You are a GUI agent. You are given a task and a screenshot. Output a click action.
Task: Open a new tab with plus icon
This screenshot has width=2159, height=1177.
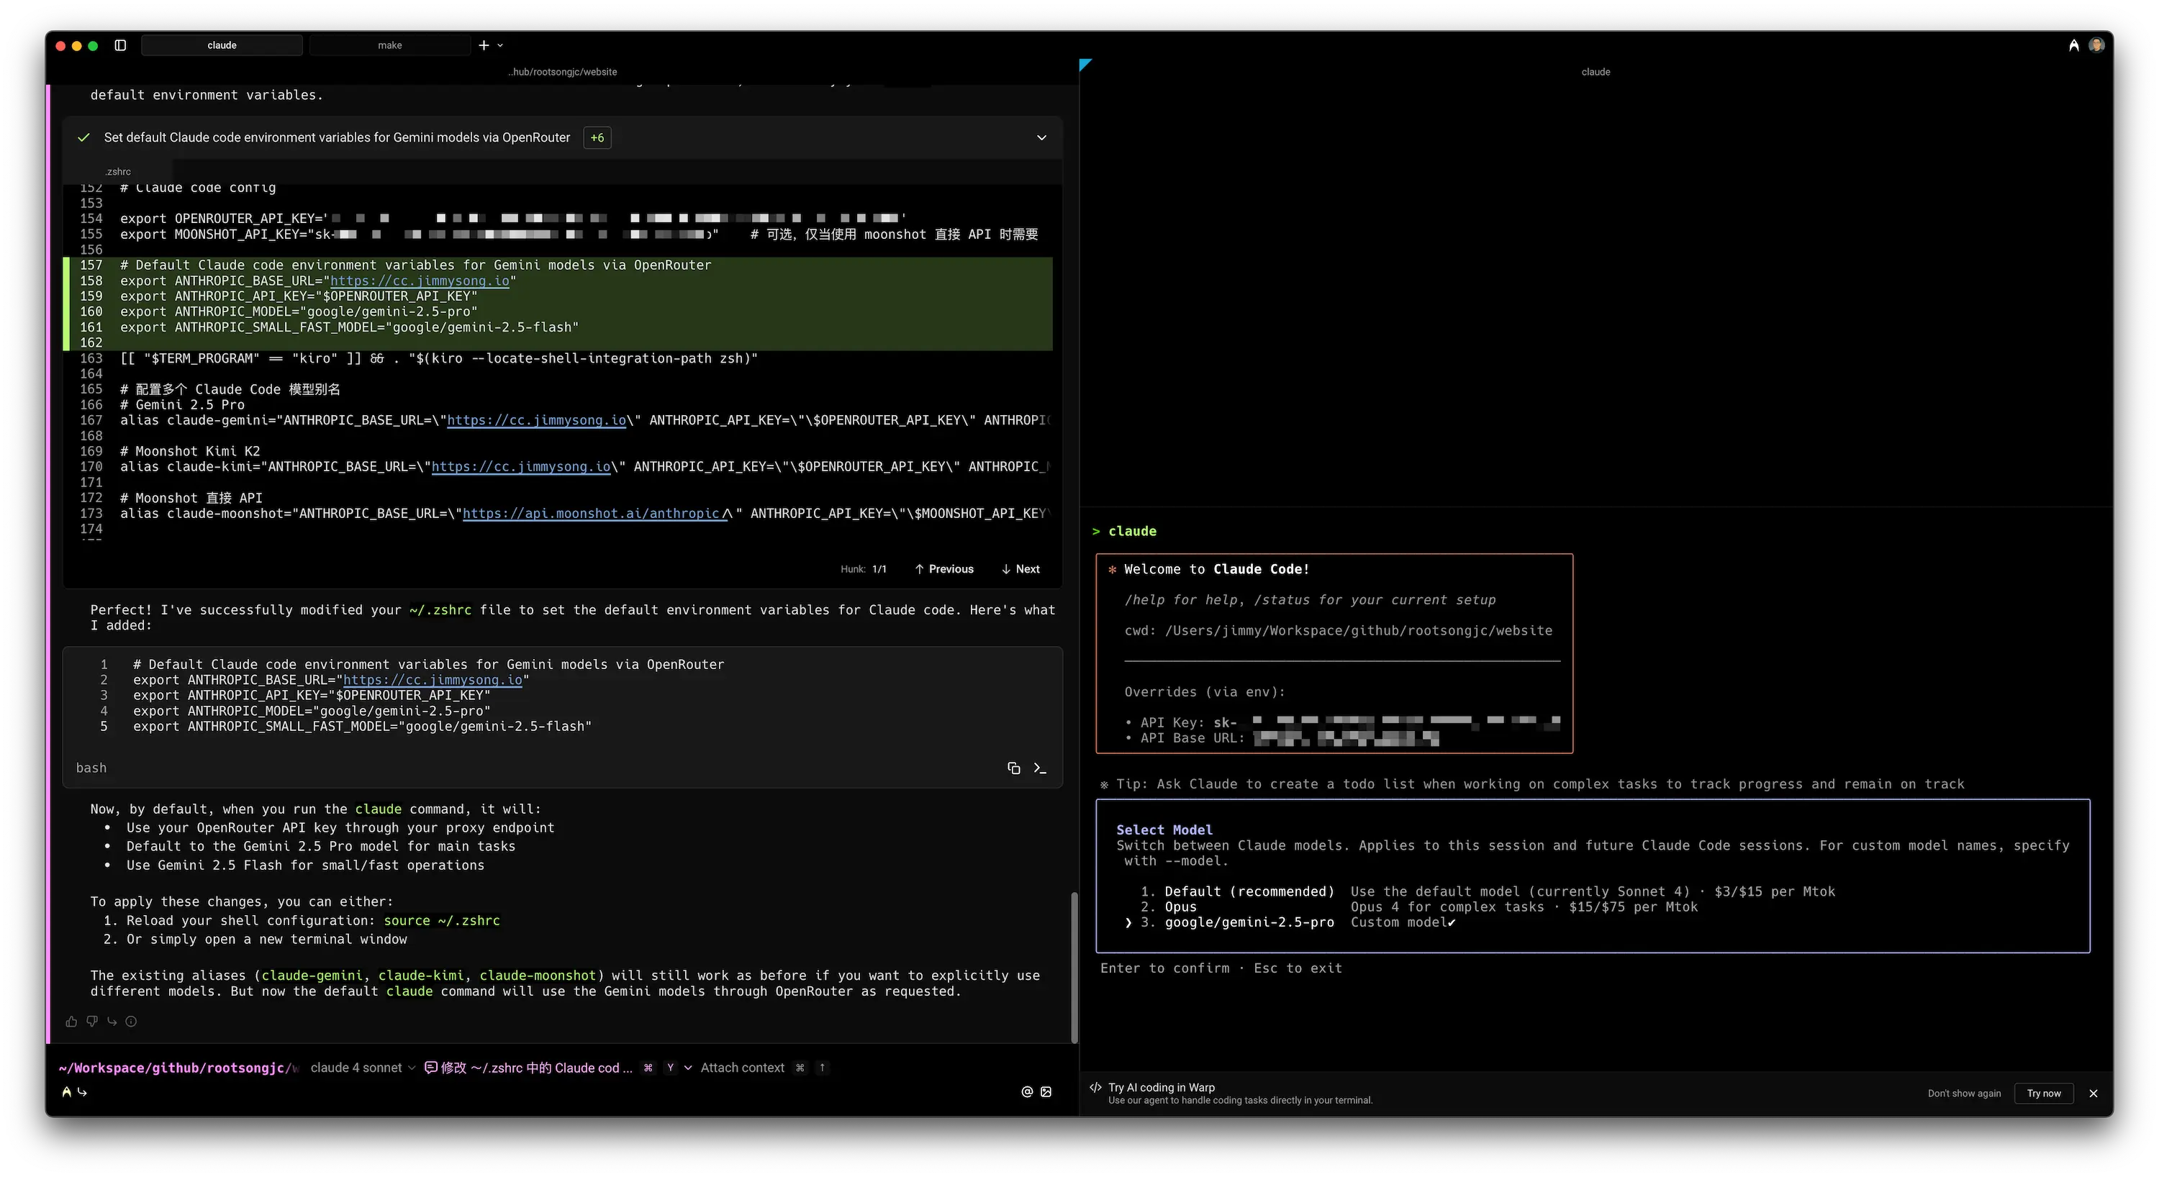click(484, 45)
